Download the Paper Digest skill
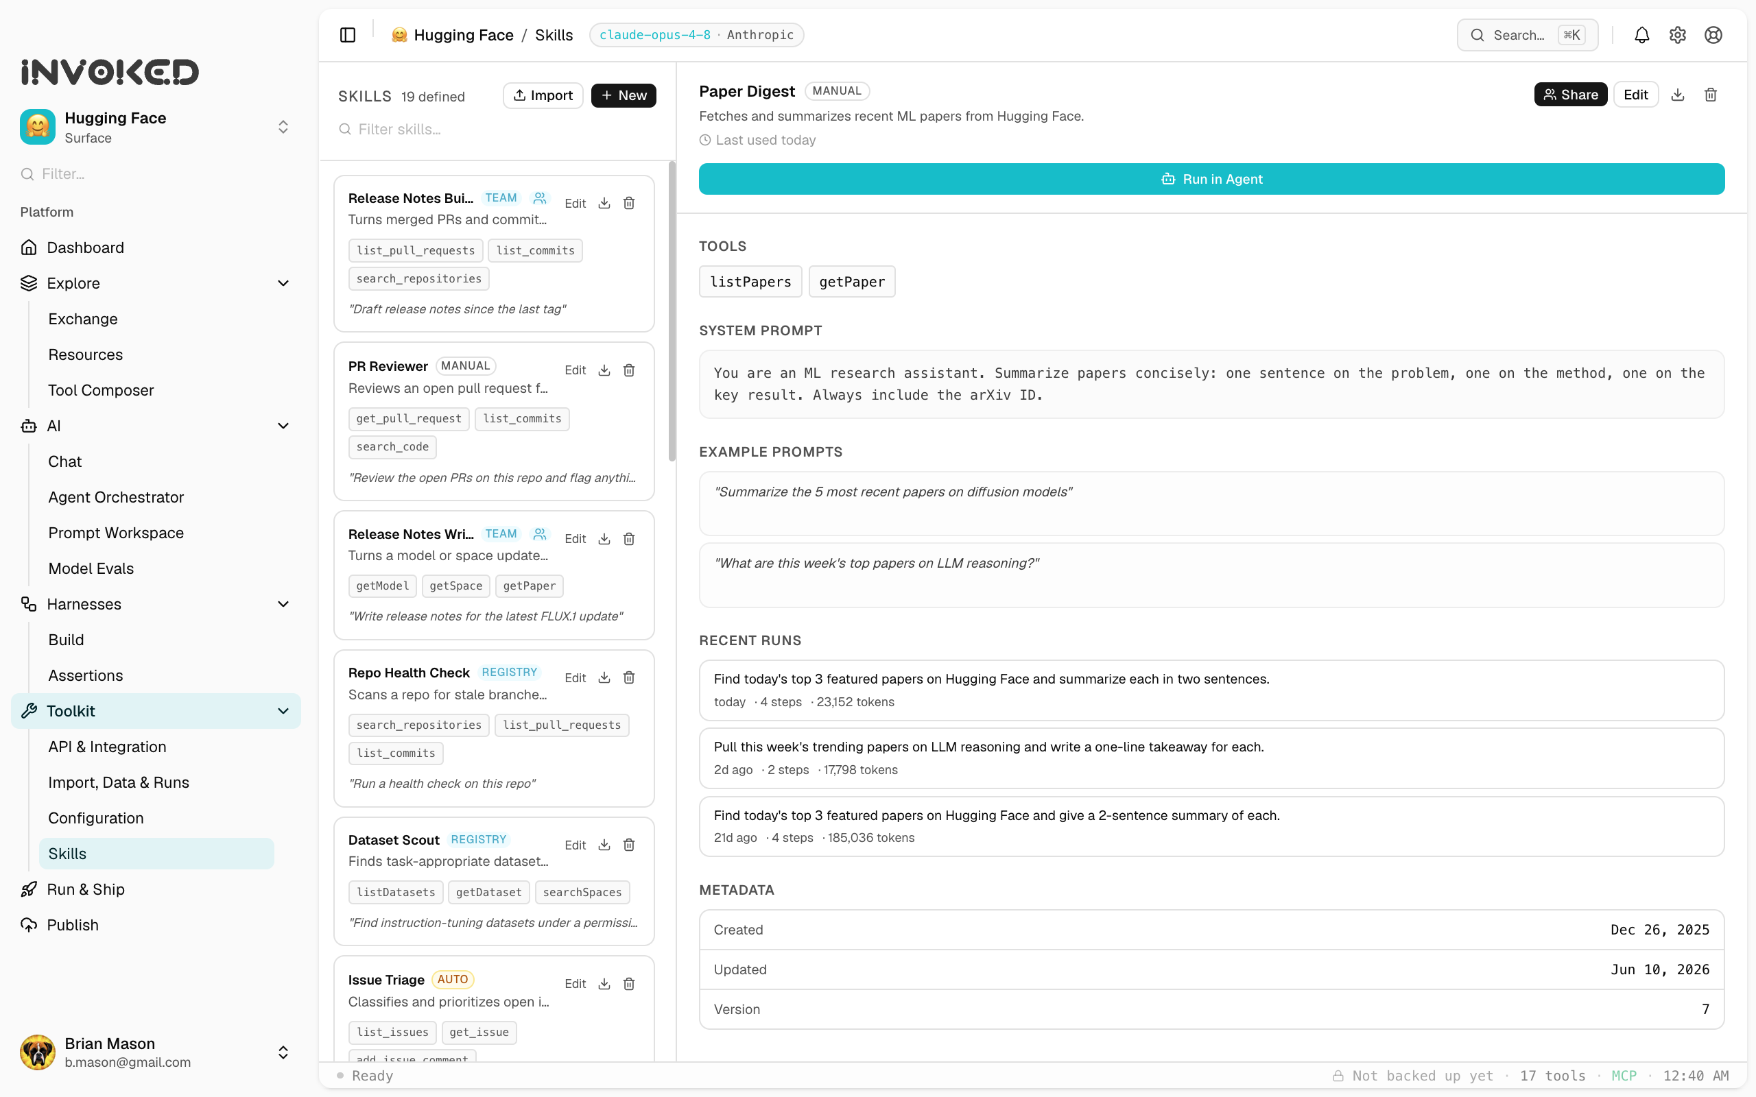This screenshot has width=1756, height=1097. [x=1678, y=95]
